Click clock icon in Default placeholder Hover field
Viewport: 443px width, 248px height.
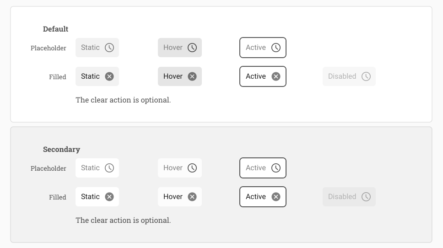192,48
